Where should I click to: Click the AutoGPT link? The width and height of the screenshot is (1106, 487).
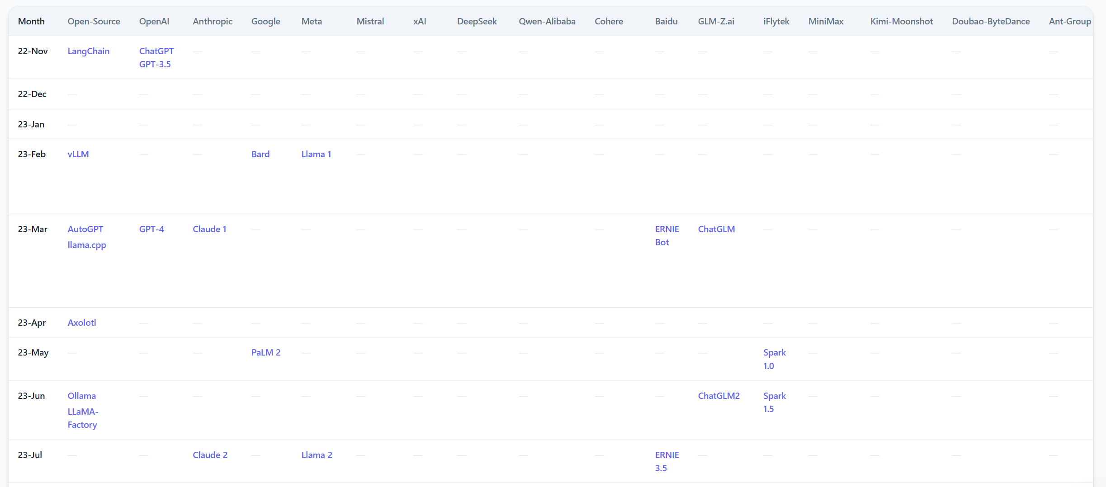(x=85, y=229)
